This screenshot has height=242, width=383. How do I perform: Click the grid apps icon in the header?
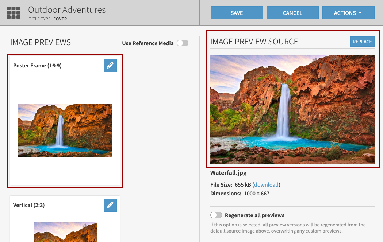coord(13,12)
